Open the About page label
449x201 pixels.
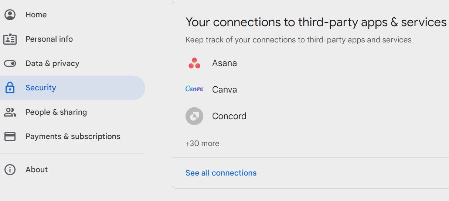[x=37, y=170]
